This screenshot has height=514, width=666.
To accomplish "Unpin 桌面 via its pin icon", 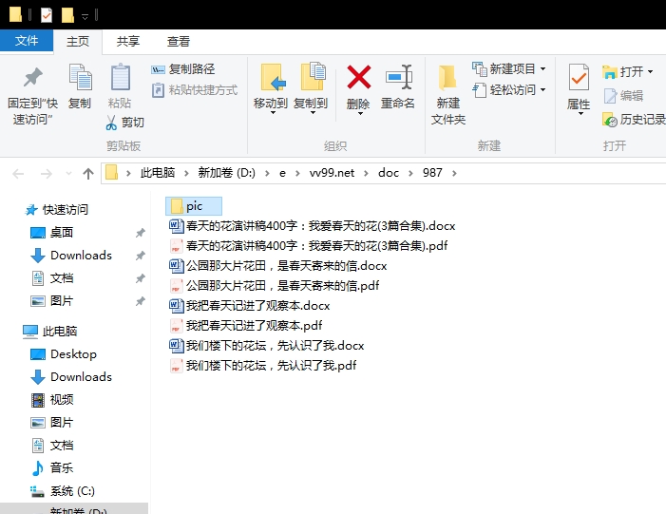I will point(141,233).
